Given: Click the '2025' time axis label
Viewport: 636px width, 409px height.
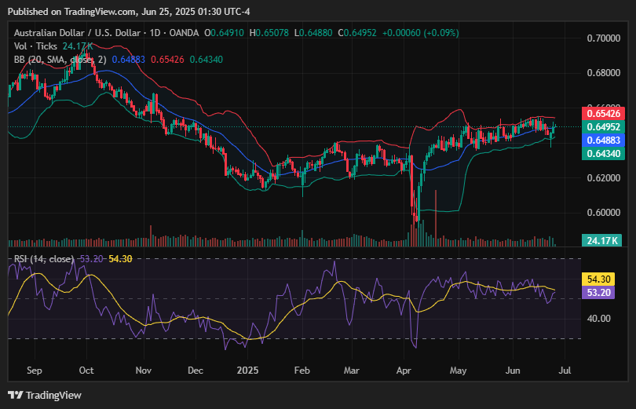Looking at the screenshot, I should pos(247,371).
